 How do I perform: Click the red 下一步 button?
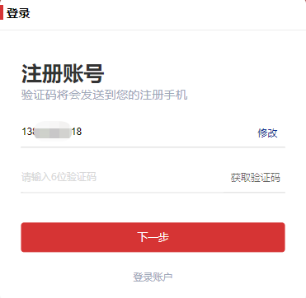tap(153, 237)
